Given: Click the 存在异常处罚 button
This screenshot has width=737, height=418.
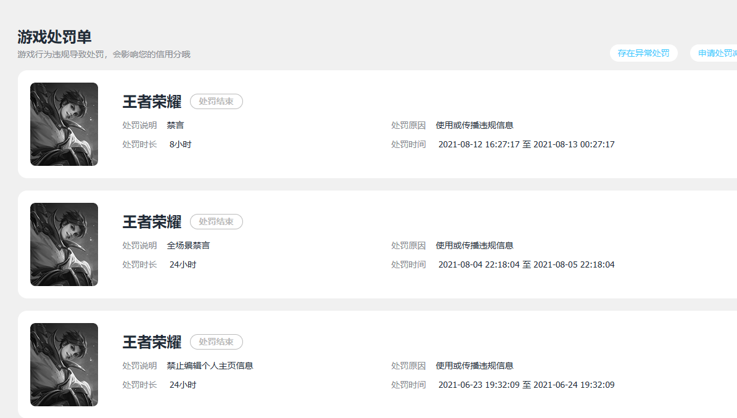Looking at the screenshot, I should (x=643, y=53).
